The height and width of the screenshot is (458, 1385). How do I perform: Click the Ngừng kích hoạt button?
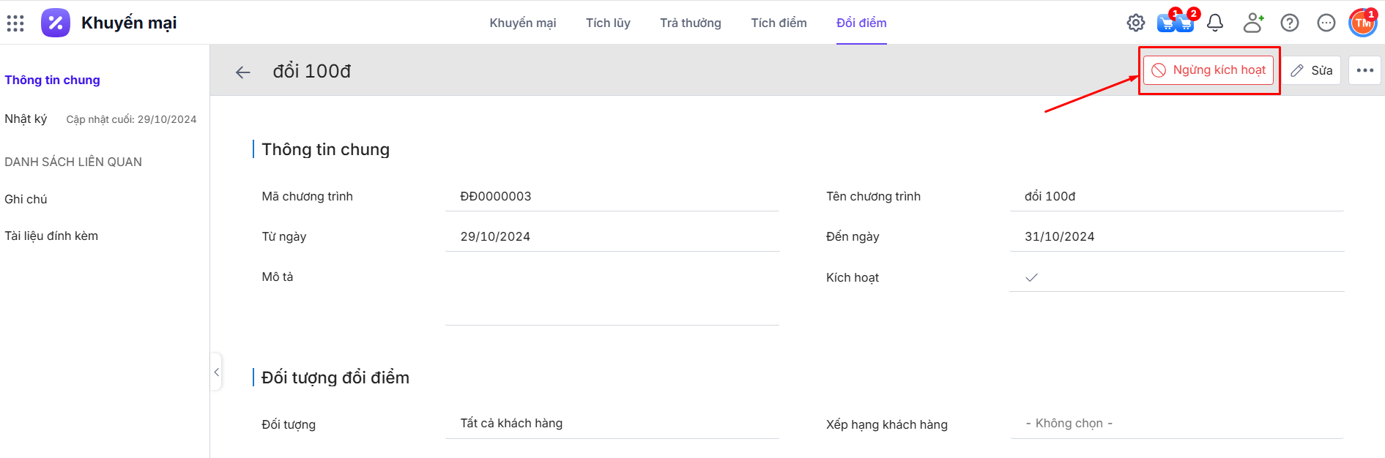click(x=1209, y=70)
